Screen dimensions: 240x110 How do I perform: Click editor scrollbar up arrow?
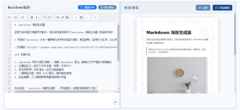[x=118, y=23]
